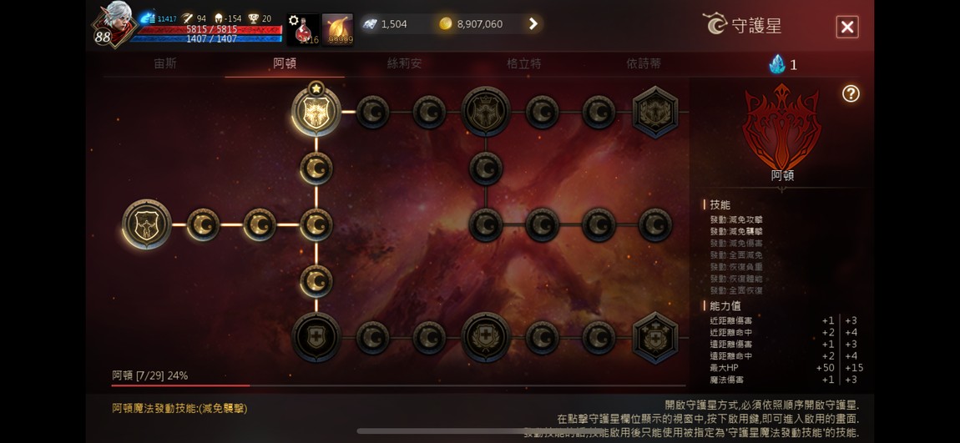Image resolution: width=960 pixels, height=443 pixels.
Task: Click the 阿頓 progress bar
Action: (x=398, y=385)
